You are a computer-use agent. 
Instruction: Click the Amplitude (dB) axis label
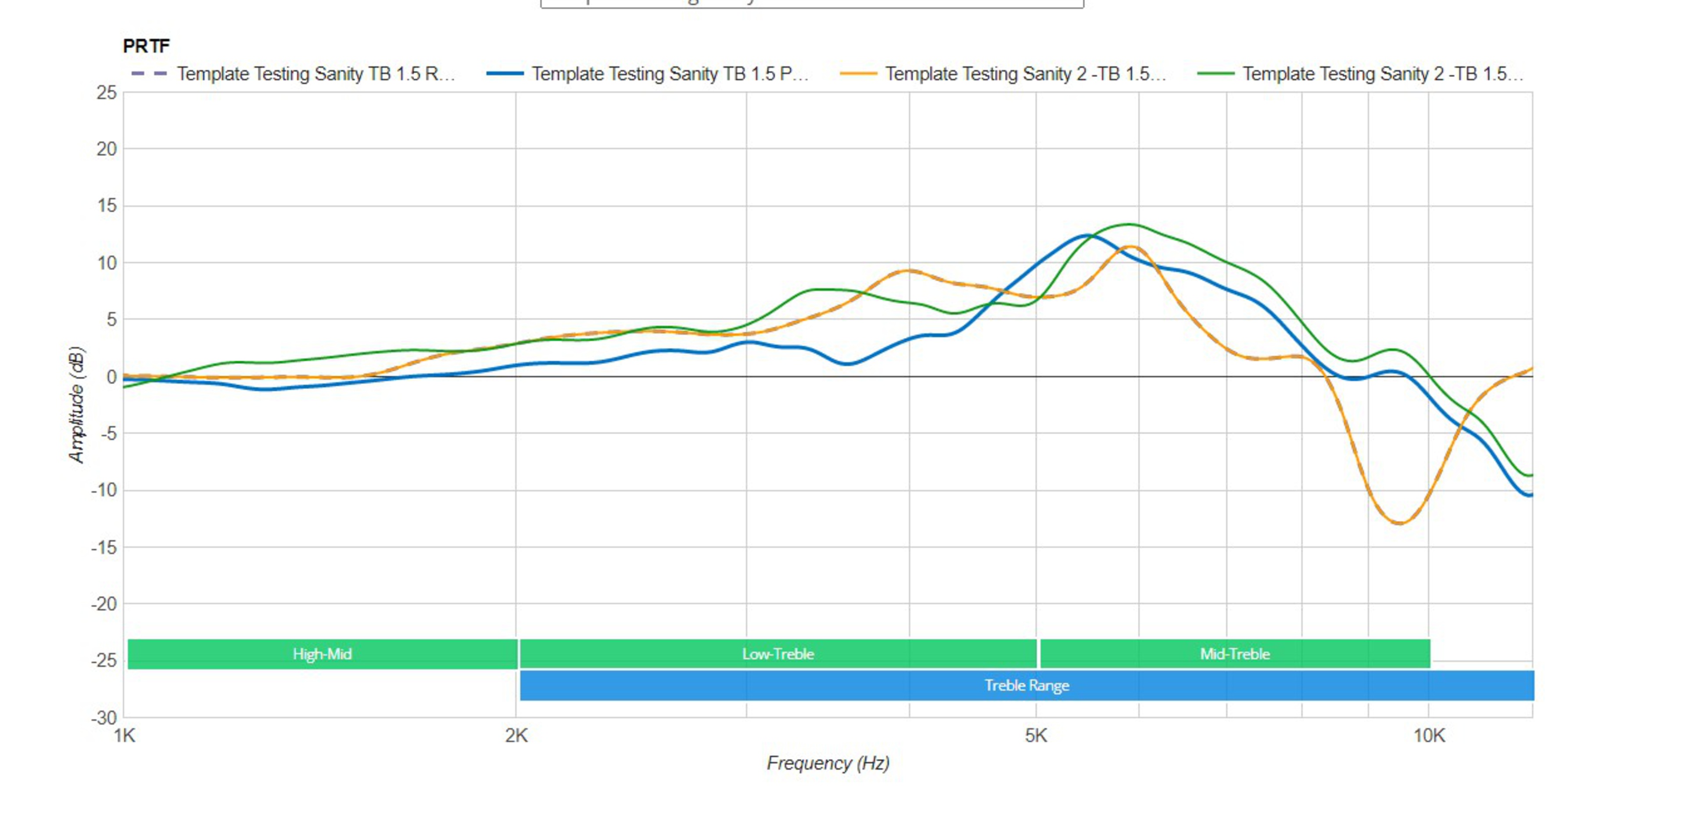(x=76, y=404)
